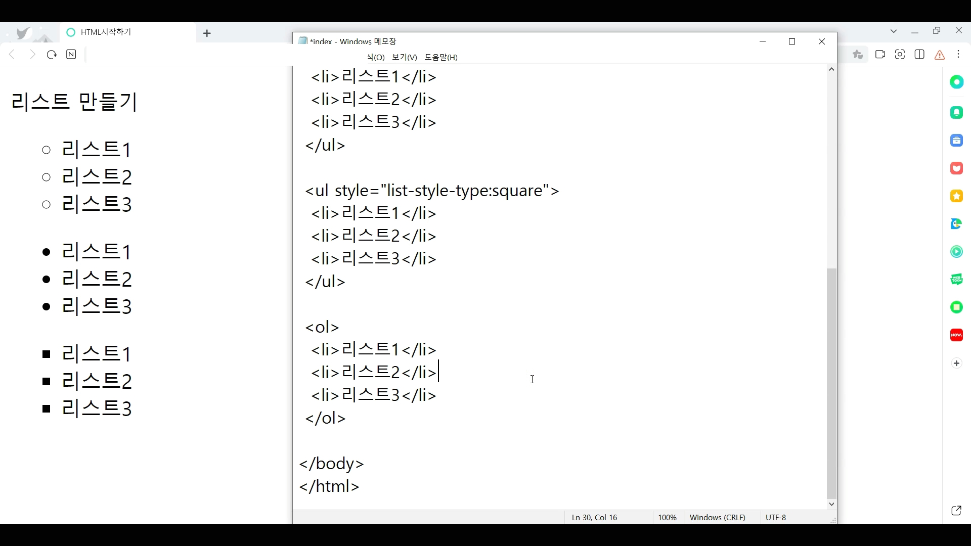Screen dimensions: 971x546
Task: Toggle the bookmark star for this page
Action: coord(858,55)
